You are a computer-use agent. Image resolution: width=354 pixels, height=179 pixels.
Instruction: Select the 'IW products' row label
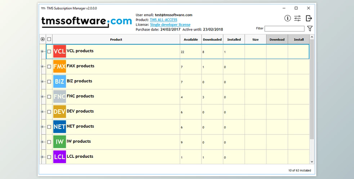(x=79, y=142)
